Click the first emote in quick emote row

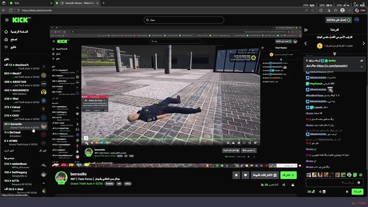click(x=308, y=175)
